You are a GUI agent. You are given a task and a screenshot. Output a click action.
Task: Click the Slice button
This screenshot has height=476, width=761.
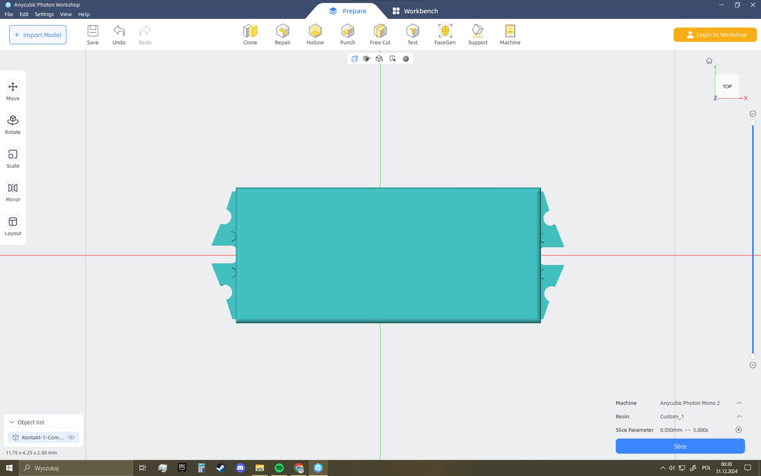click(680, 446)
